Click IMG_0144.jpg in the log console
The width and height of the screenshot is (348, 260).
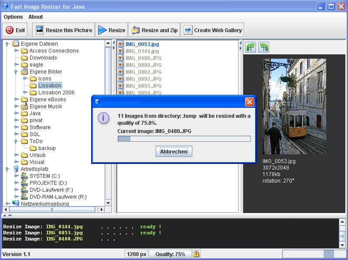[x=64, y=227]
